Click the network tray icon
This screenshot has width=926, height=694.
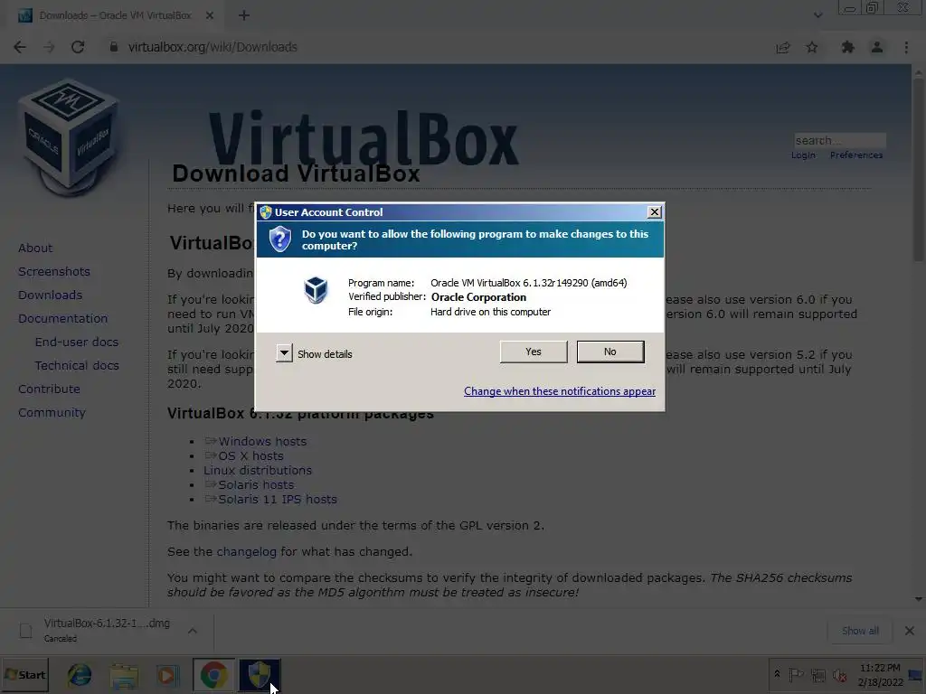tap(817, 675)
